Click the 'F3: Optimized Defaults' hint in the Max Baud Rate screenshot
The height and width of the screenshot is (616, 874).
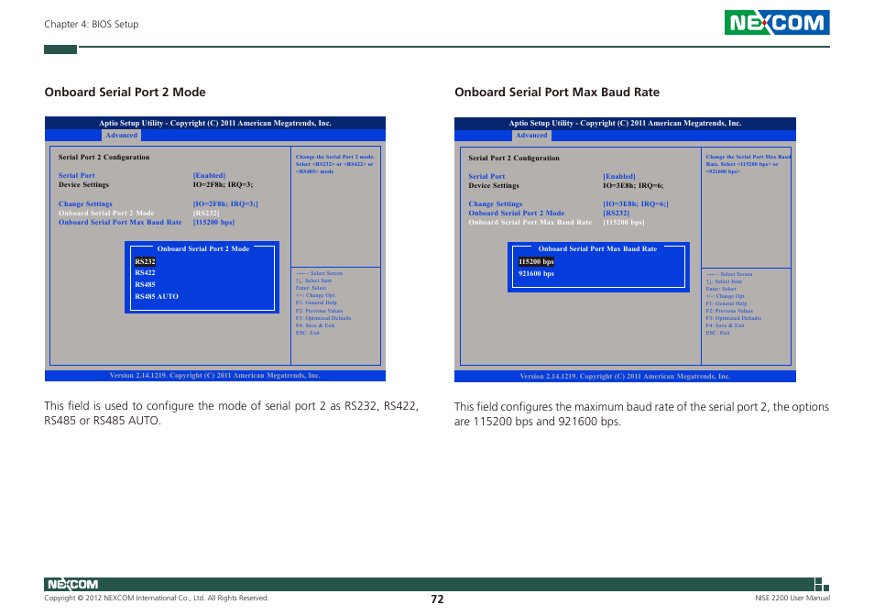734,318
